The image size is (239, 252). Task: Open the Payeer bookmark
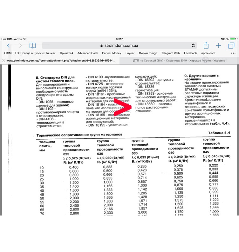point(130,53)
